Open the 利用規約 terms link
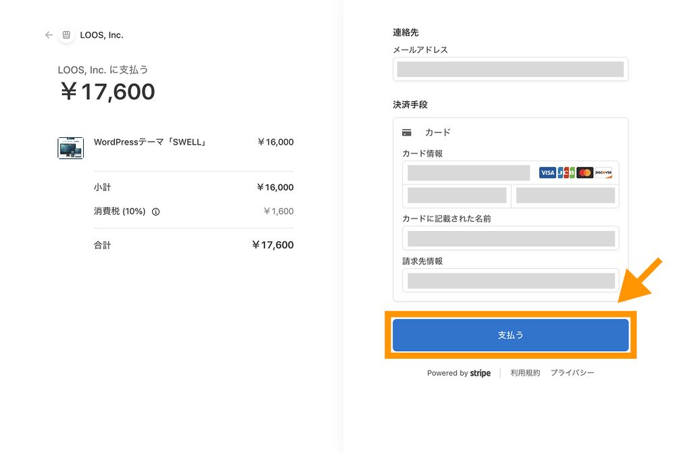This screenshot has width=692, height=452. (x=525, y=373)
